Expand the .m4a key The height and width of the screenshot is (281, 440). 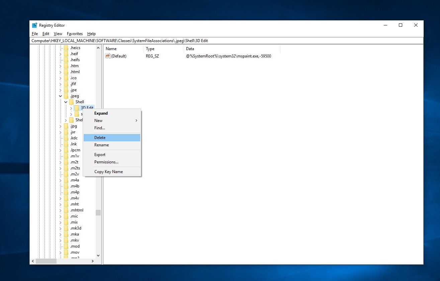(61, 180)
